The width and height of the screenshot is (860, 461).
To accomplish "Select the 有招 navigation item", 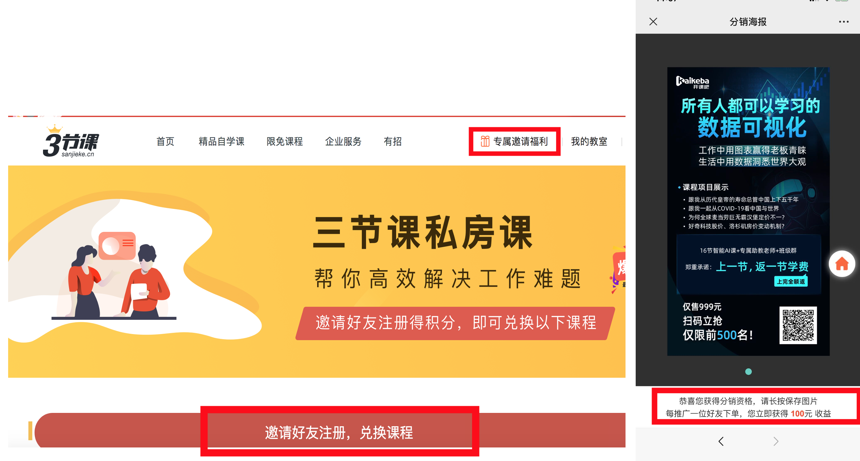I will coord(392,141).
